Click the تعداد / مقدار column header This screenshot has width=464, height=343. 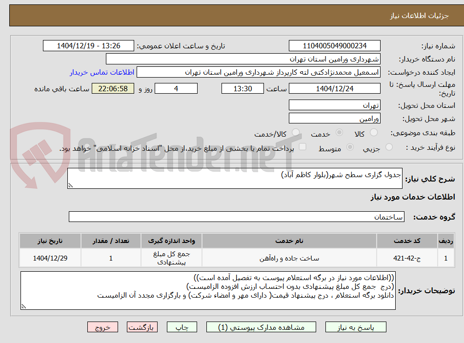111,241
